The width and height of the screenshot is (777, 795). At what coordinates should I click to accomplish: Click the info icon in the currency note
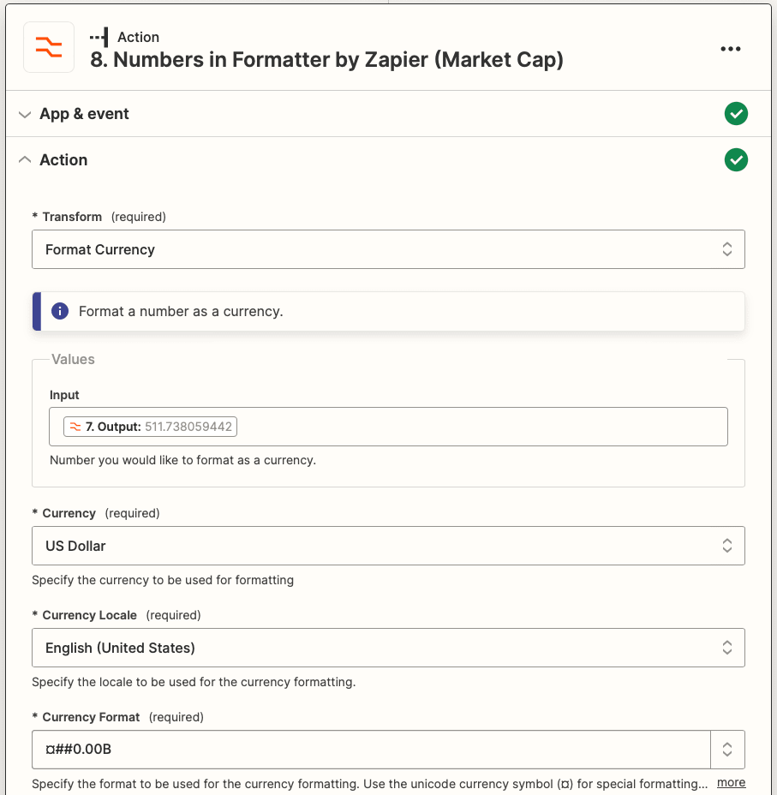coord(59,311)
